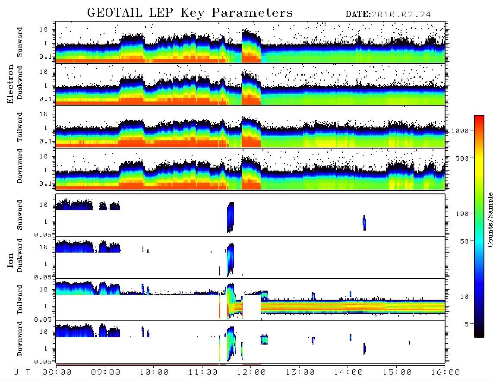Click the Ion Sunward spot near 14:20
Image resolution: width=493 pixels, height=380 pixels.
pyautogui.click(x=364, y=223)
